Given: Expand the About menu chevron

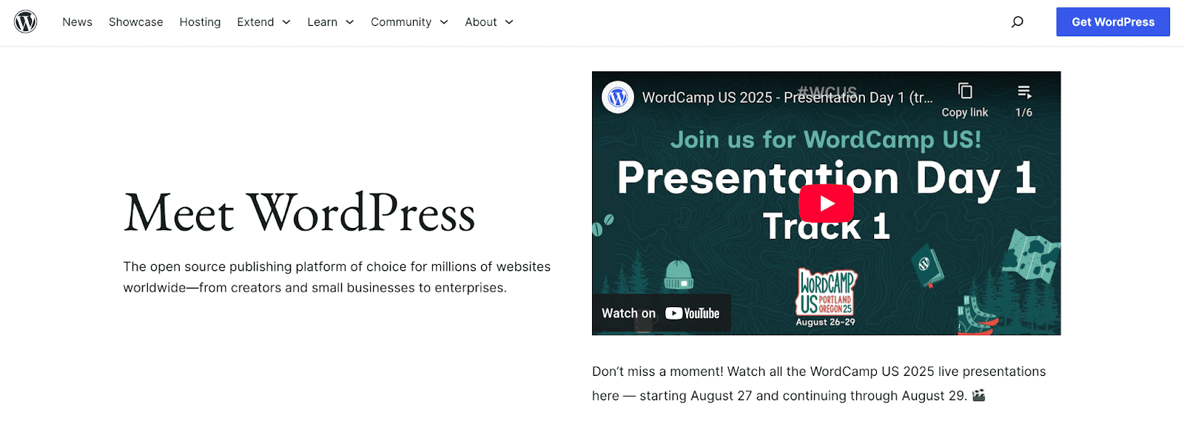Looking at the screenshot, I should 509,22.
